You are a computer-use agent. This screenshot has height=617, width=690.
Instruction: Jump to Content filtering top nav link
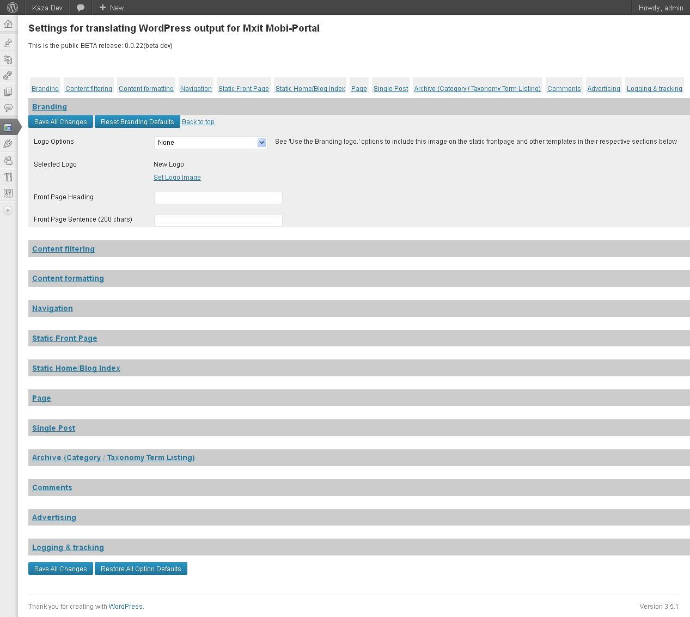click(x=89, y=89)
